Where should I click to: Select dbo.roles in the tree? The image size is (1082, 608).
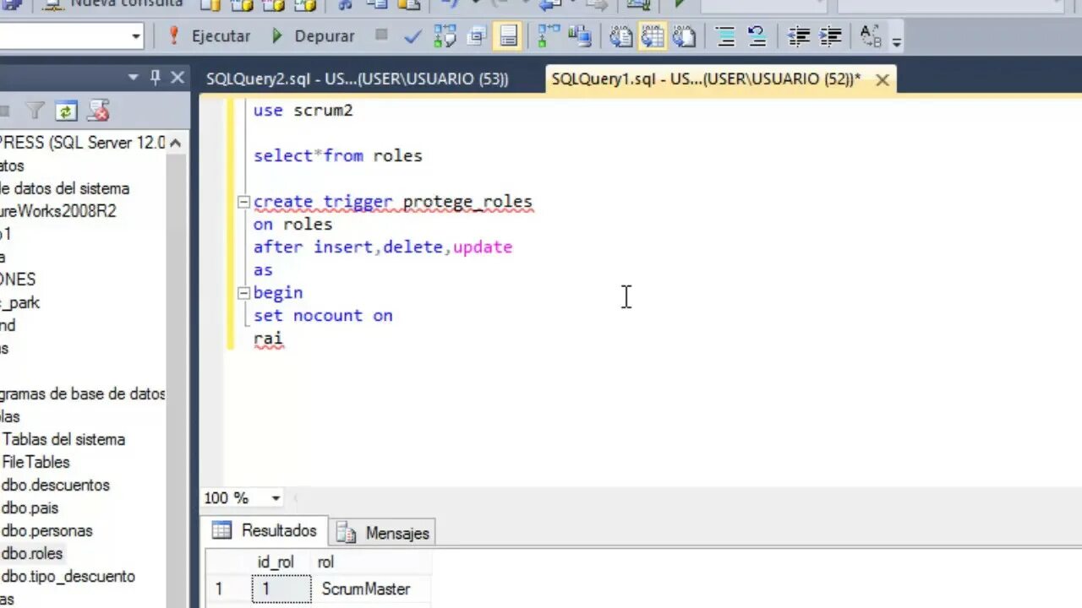click(32, 553)
